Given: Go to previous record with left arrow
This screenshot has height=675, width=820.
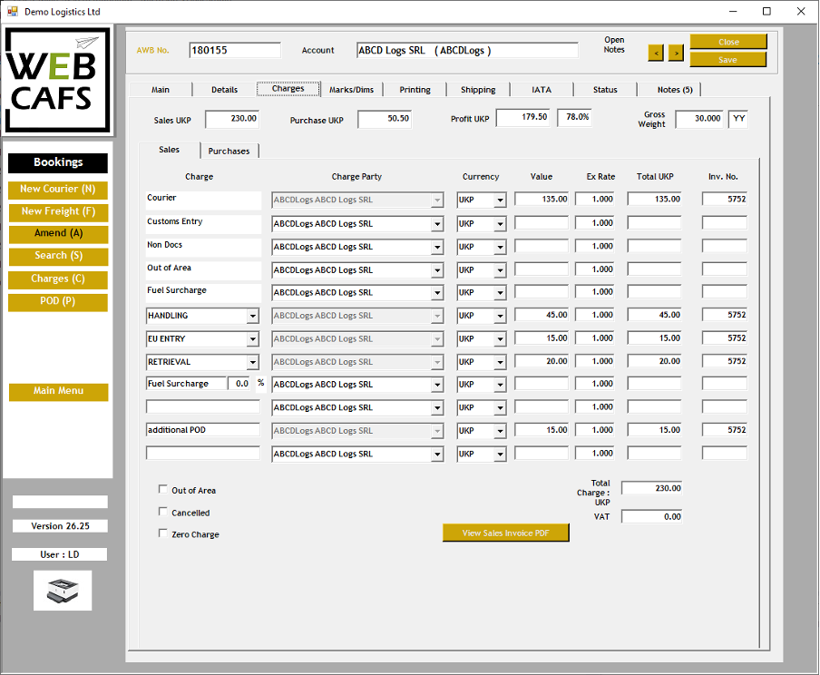Looking at the screenshot, I should [656, 53].
